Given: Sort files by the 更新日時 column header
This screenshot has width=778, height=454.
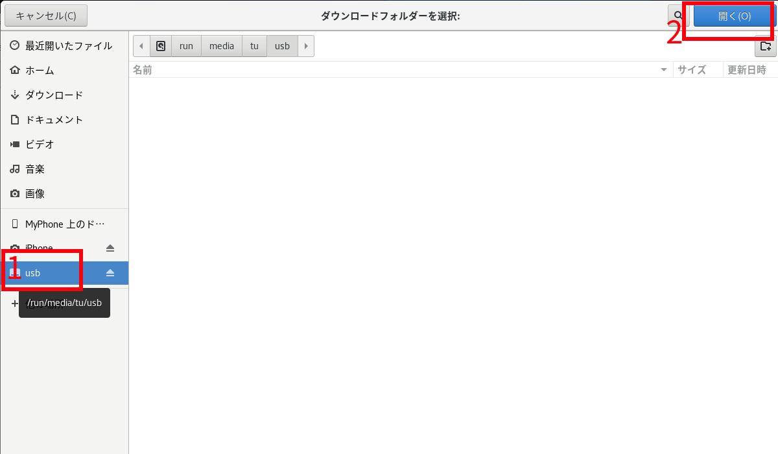Looking at the screenshot, I should coord(747,70).
